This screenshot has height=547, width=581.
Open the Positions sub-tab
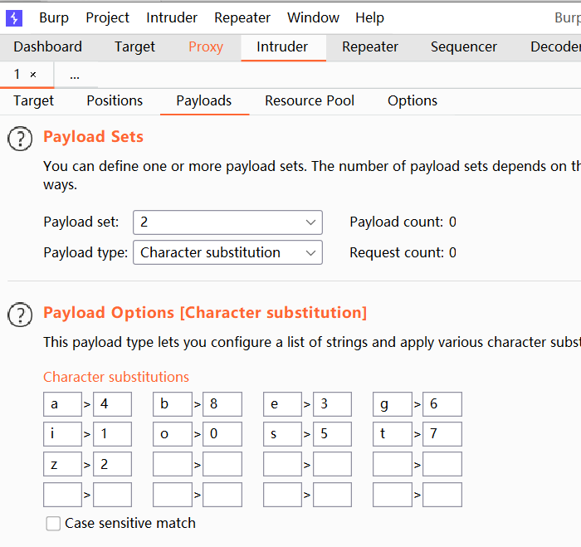[x=115, y=100]
